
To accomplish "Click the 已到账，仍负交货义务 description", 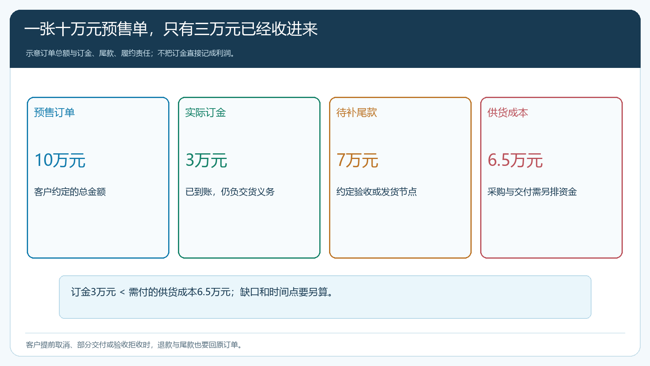I will point(230,192).
